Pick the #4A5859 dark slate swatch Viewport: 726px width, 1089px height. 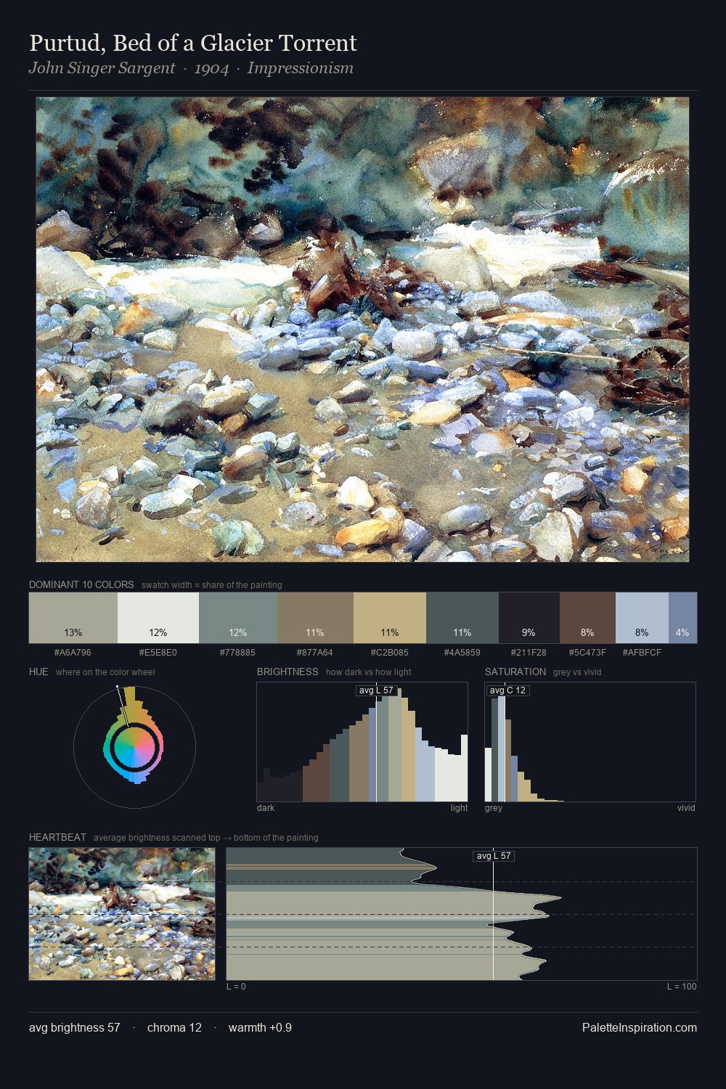462,618
